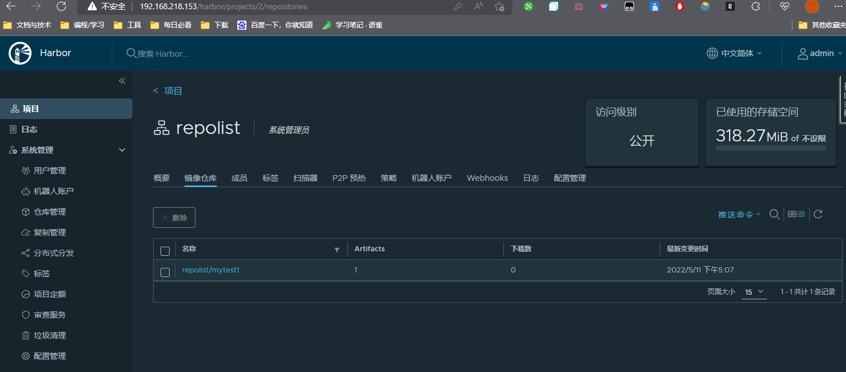This screenshot has width=846, height=372.
Task: Open the P2P 预热 tab
Action: pyautogui.click(x=349, y=178)
